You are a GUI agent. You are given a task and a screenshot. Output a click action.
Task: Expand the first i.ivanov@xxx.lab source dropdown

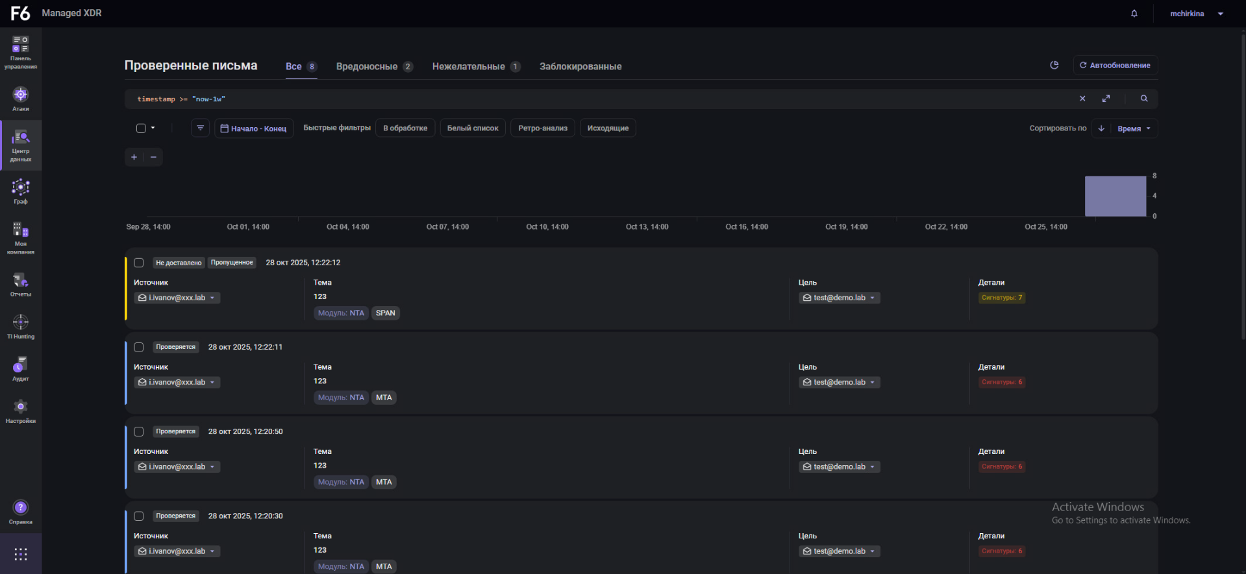tap(212, 298)
